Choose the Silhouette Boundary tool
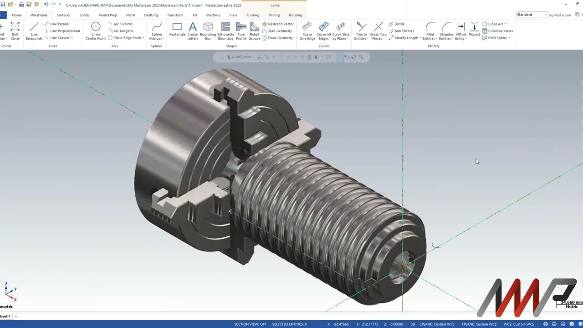The image size is (583, 328). coord(225,31)
